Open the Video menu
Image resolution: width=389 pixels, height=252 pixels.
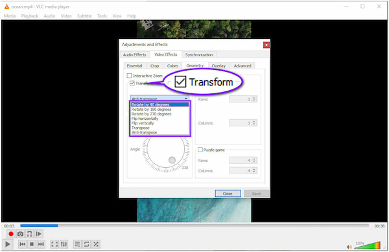coord(66,16)
